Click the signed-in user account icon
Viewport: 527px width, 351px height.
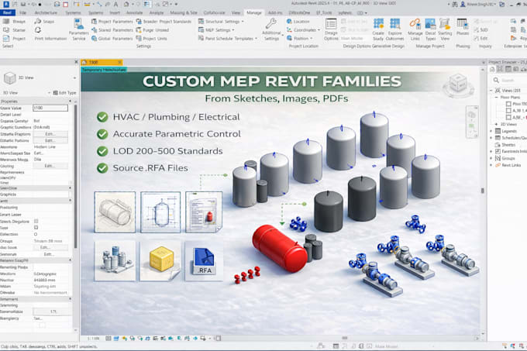click(x=463, y=5)
